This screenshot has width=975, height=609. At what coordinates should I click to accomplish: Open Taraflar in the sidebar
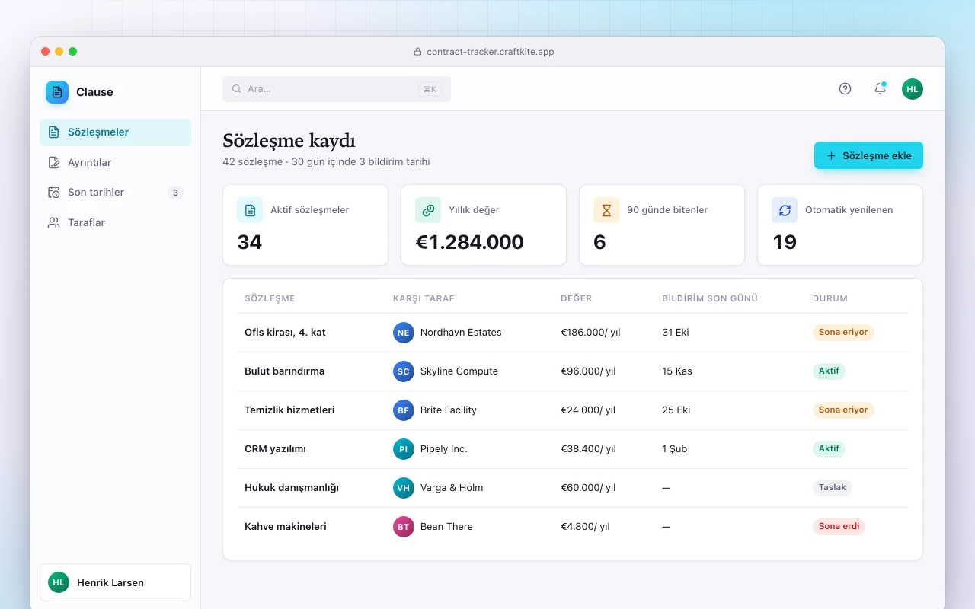tap(116, 223)
